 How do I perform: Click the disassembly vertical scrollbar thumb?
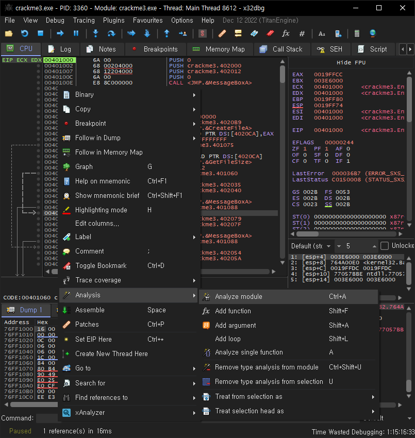(x=283, y=74)
